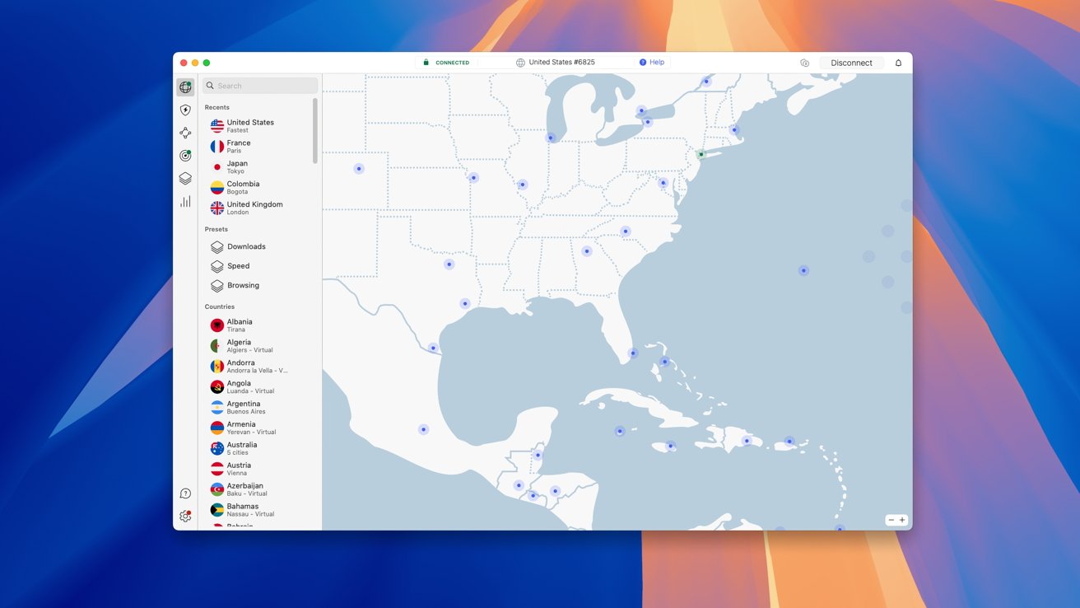The image size is (1080, 608).
Task: Click the Colombia flag icon
Action: pyautogui.click(x=216, y=188)
